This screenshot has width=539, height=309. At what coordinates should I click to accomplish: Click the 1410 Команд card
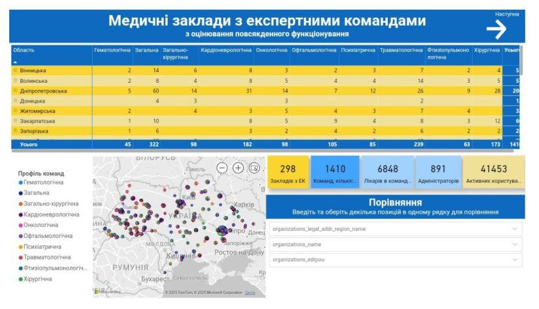[335, 172]
